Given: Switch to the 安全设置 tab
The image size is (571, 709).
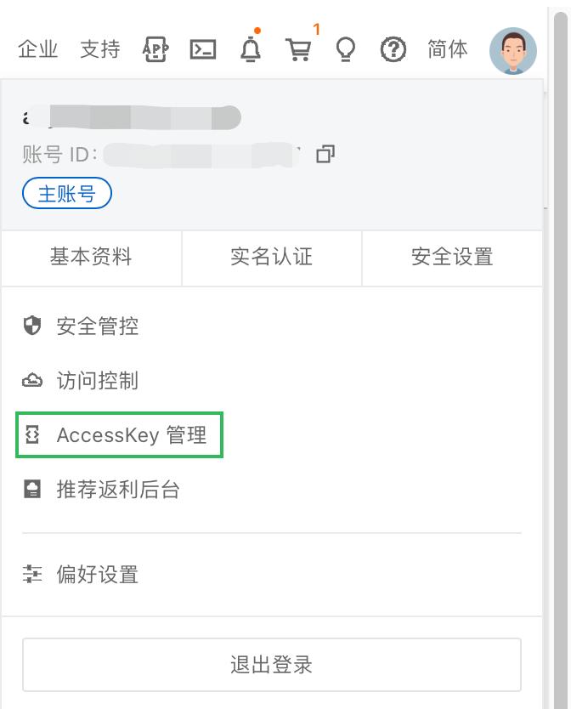Looking at the screenshot, I should coord(451,258).
